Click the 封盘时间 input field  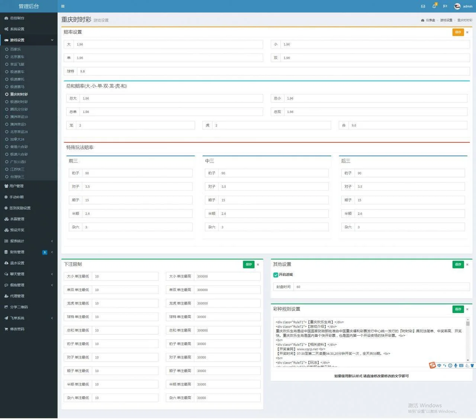(x=381, y=287)
